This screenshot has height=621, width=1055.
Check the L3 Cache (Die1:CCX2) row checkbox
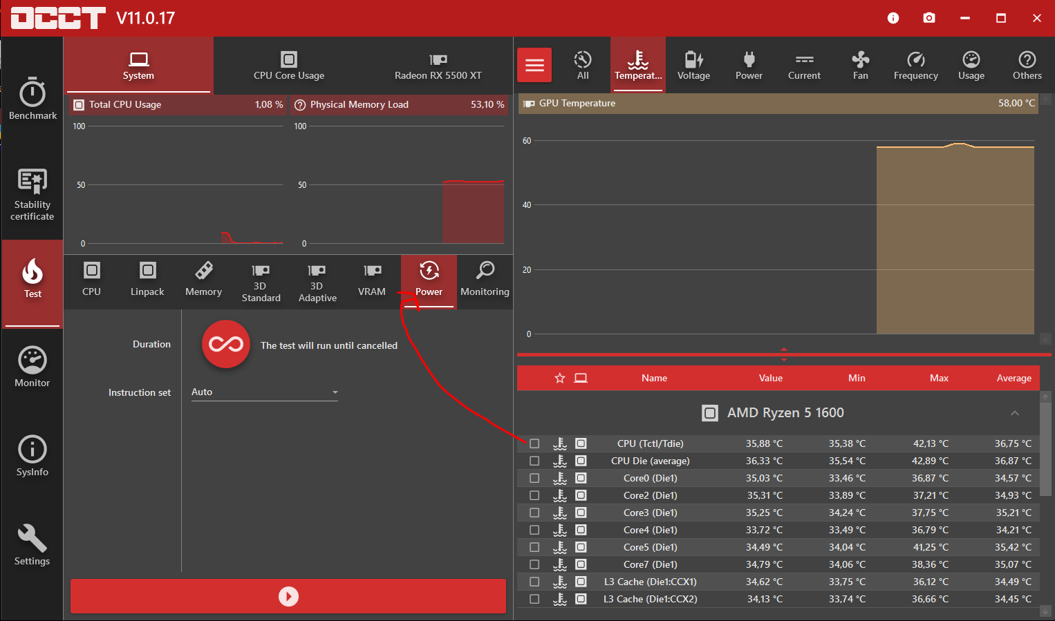click(534, 599)
